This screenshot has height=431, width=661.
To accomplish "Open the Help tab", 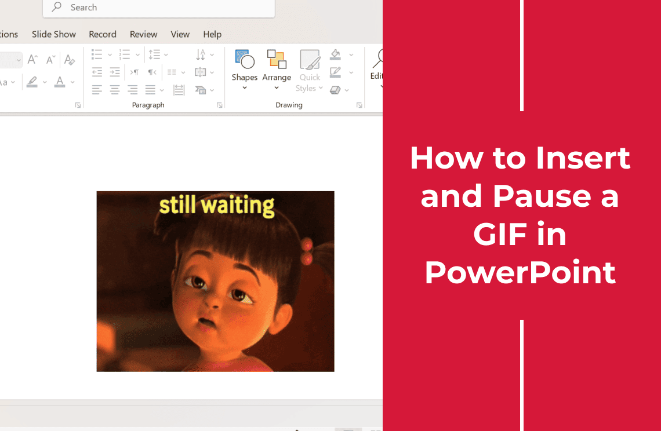I will click(212, 34).
